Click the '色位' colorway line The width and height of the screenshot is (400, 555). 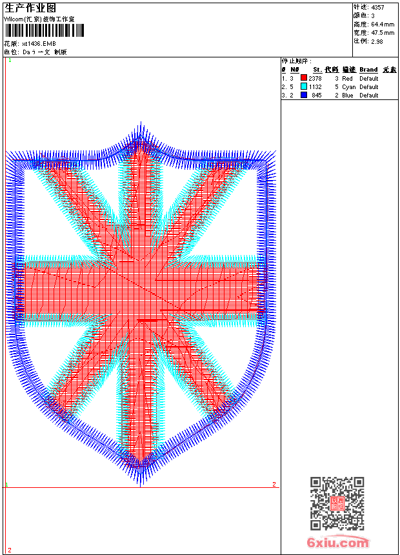coord(35,52)
